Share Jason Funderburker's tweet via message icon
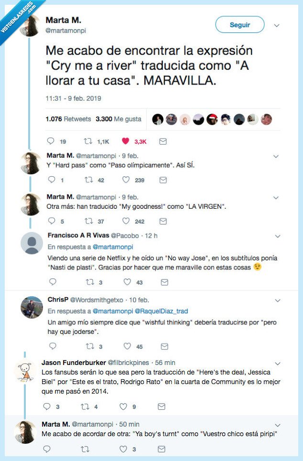The image size is (303, 461). [x=162, y=407]
